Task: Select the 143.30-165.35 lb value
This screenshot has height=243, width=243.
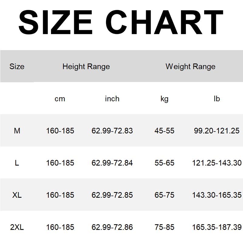Action: [x=217, y=195]
